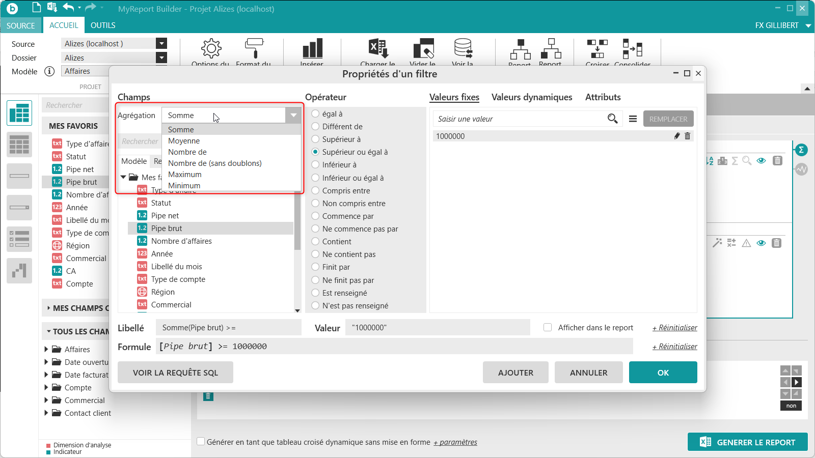Edit the 1000000 value with pencil icon

(x=676, y=136)
